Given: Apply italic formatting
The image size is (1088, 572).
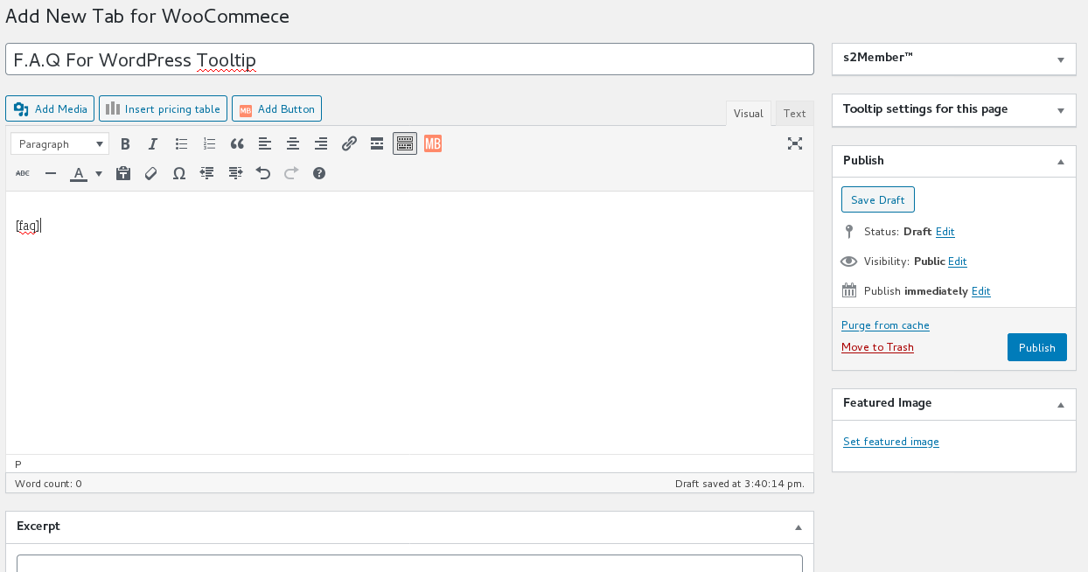Looking at the screenshot, I should click(x=153, y=143).
